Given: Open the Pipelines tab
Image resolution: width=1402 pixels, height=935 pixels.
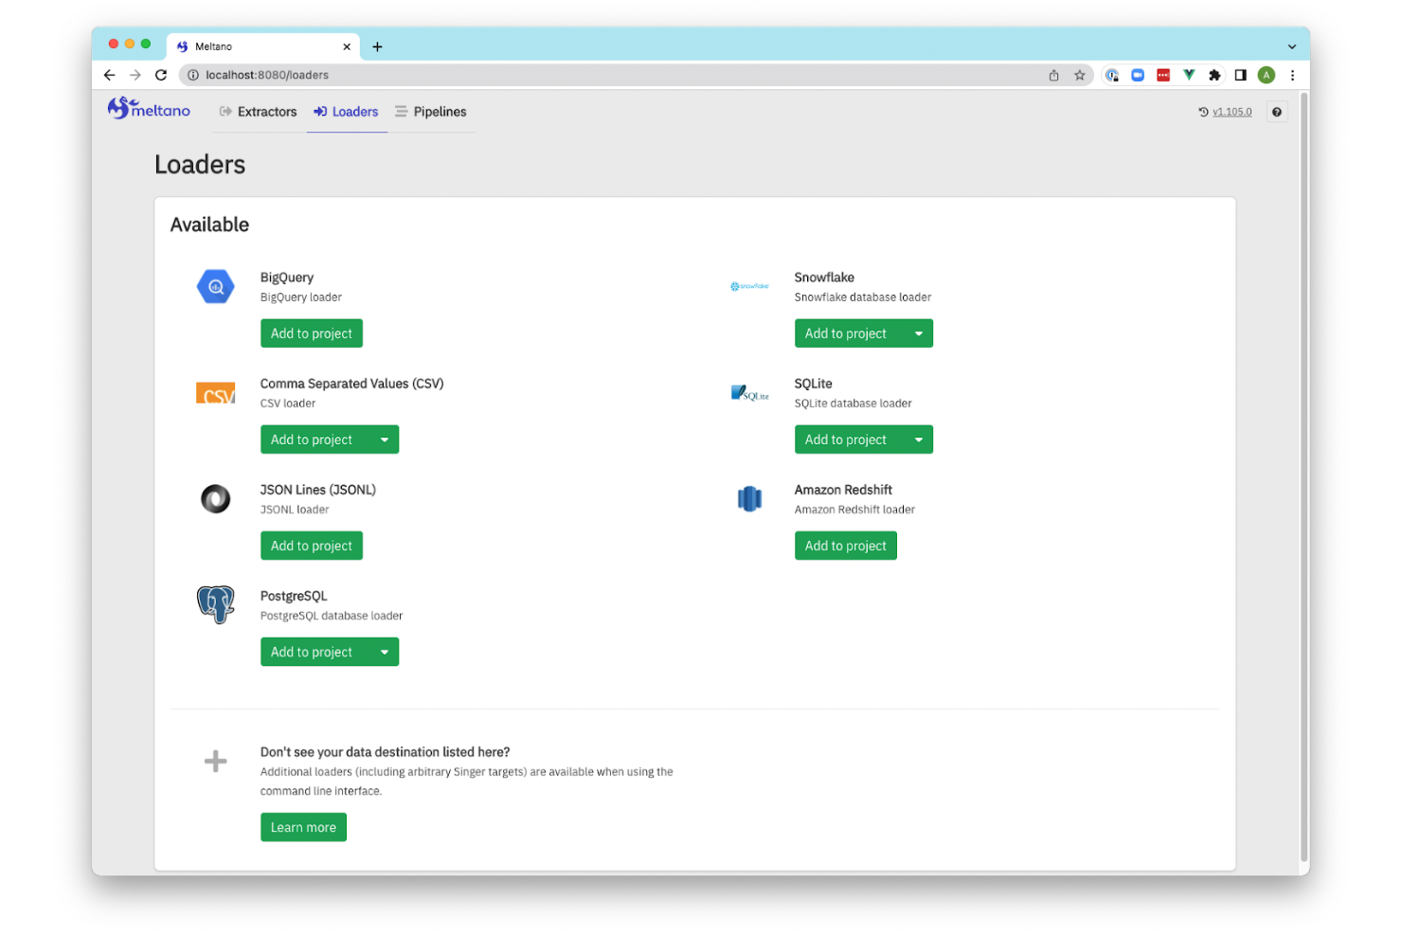Looking at the screenshot, I should tap(440, 111).
